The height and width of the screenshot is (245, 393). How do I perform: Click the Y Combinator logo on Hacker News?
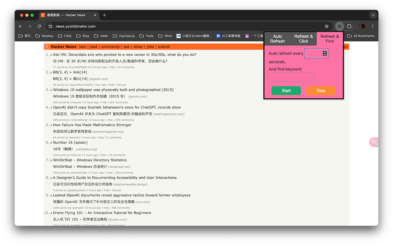(47, 47)
